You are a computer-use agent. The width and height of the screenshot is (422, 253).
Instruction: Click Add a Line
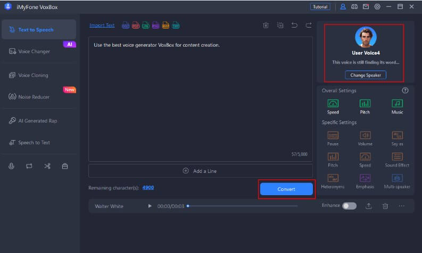pyautogui.click(x=201, y=171)
